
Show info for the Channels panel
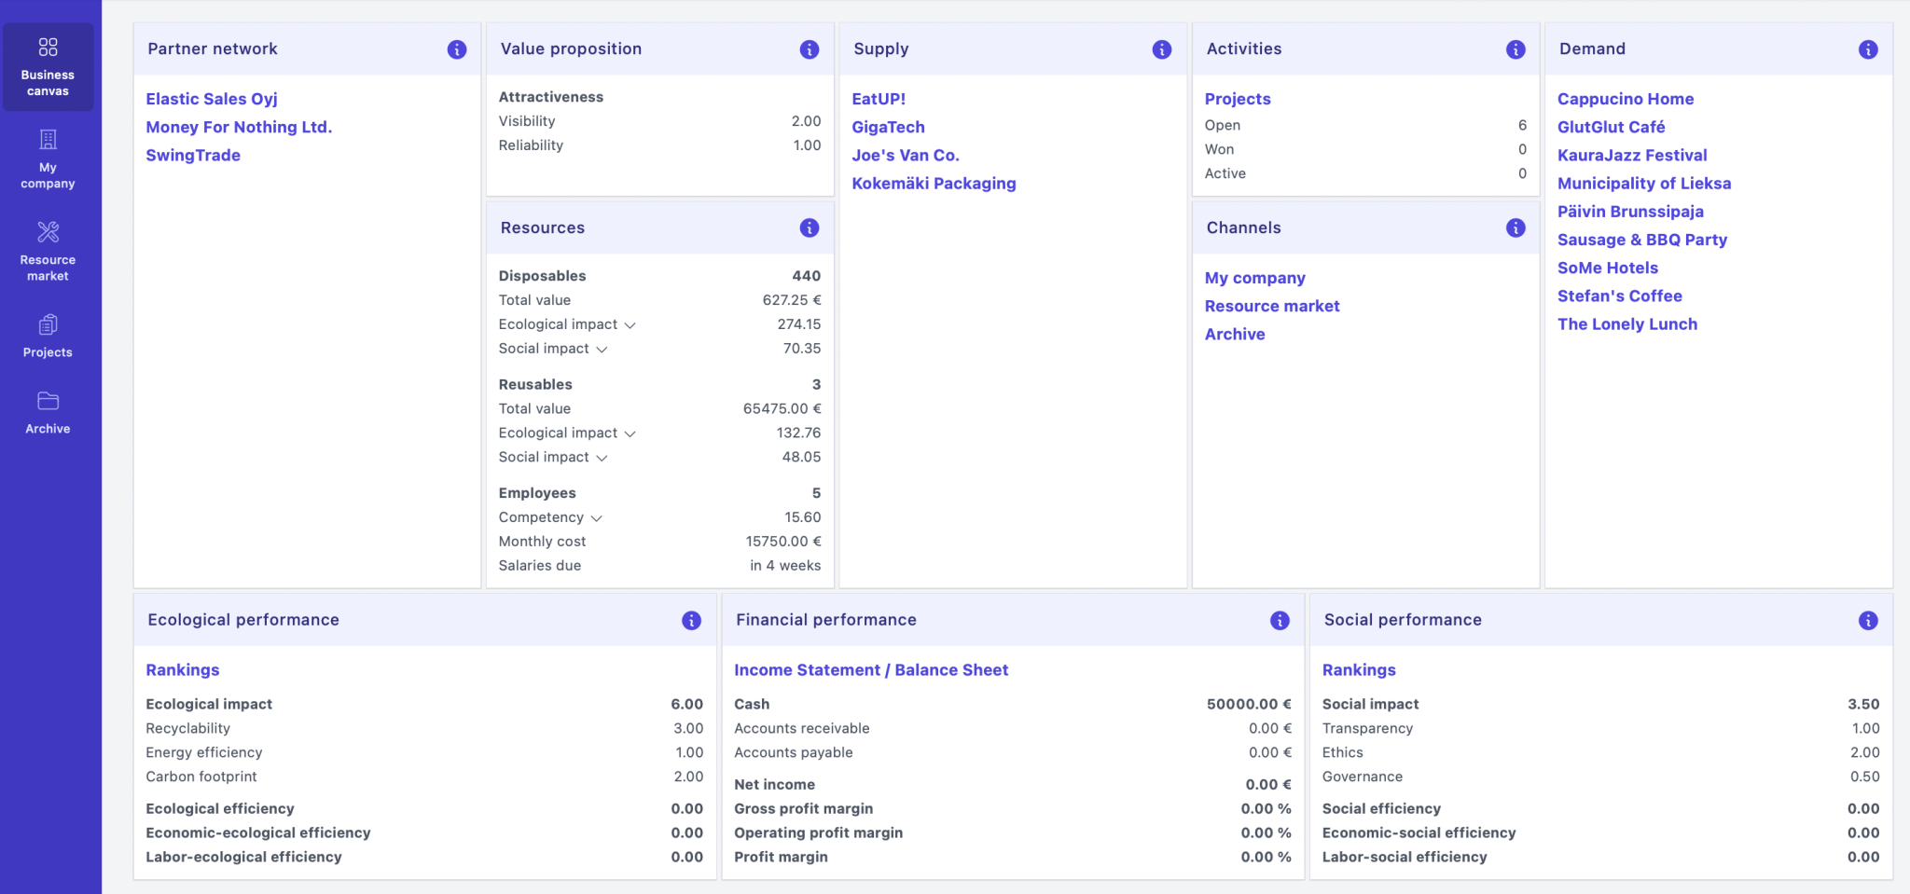point(1515,228)
